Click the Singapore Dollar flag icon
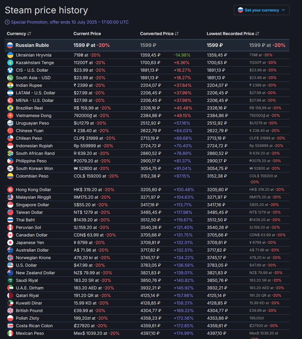Screen dimensions: 302x339 [x=10, y=205]
